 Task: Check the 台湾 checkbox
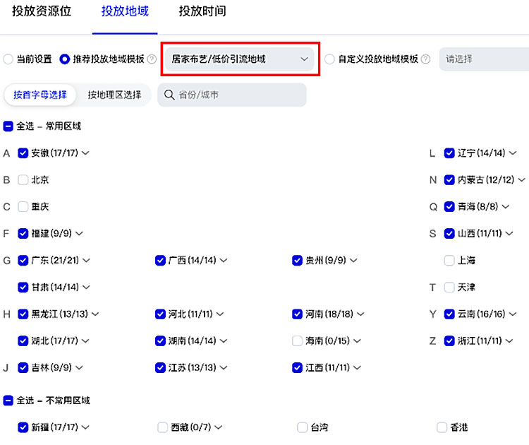coord(303,427)
